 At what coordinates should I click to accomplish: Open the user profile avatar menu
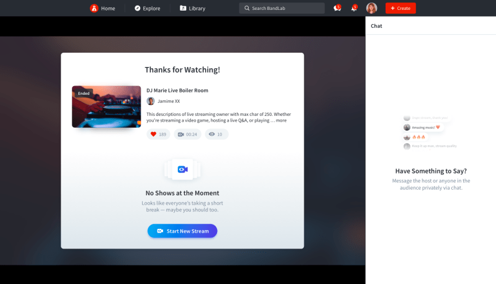(x=371, y=8)
